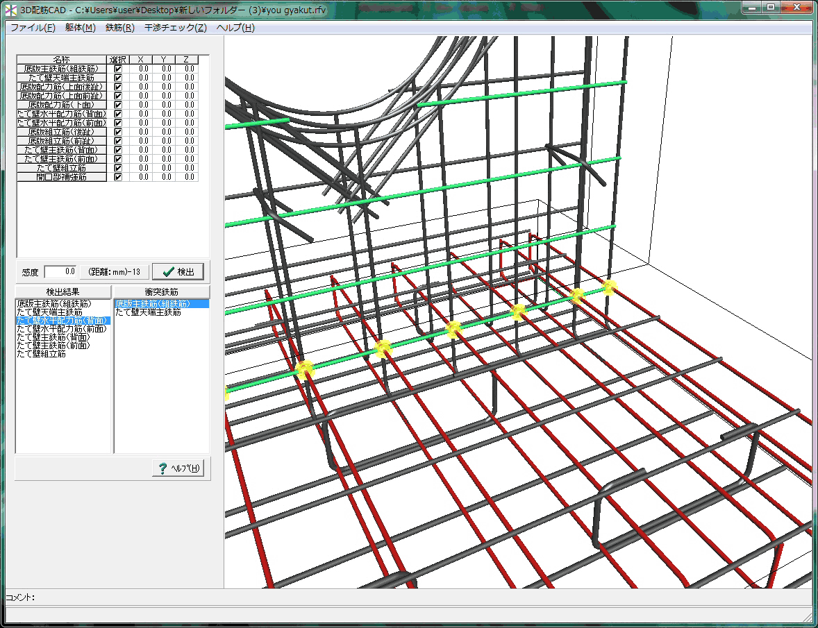Open the 干渉チェック(Z) menu

(175, 28)
